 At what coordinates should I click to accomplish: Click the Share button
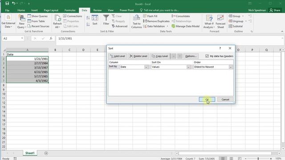tap(275, 10)
